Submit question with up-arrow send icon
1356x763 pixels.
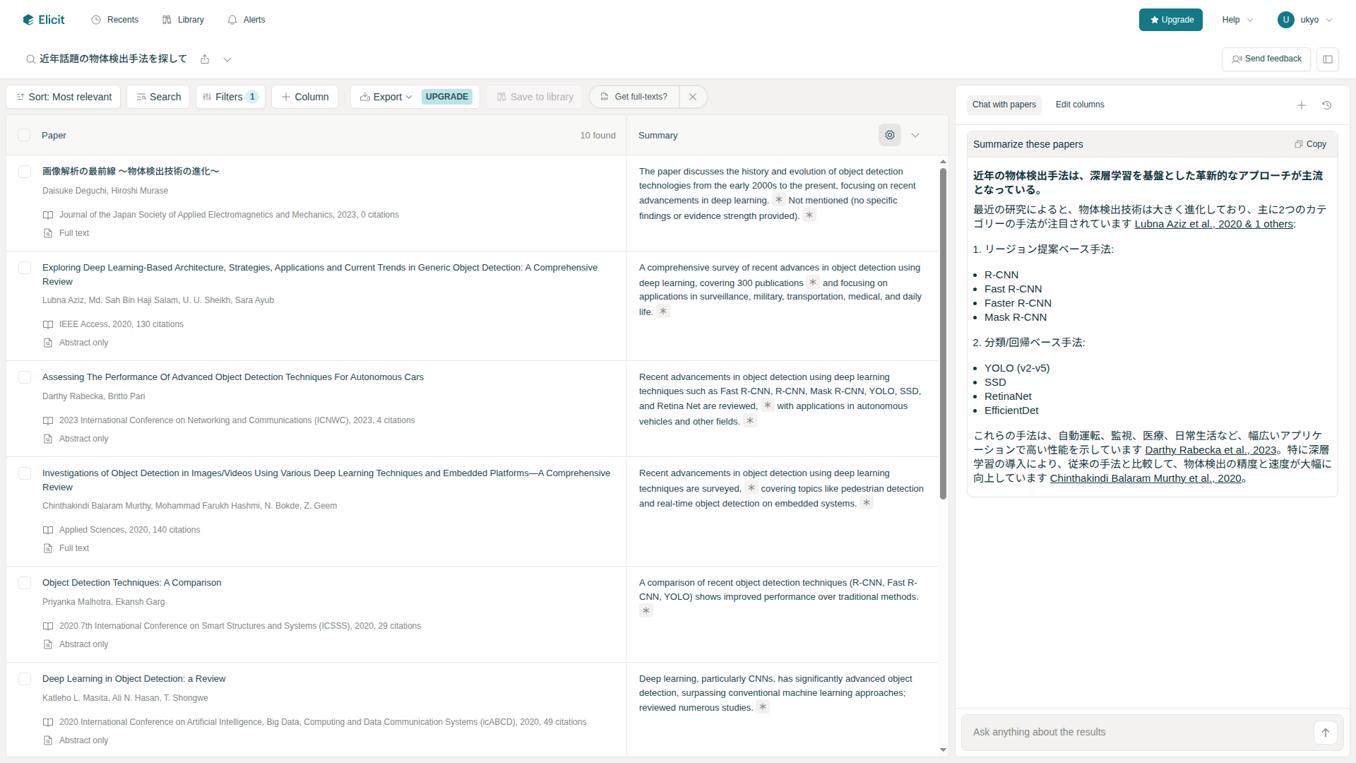click(x=1325, y=733)
